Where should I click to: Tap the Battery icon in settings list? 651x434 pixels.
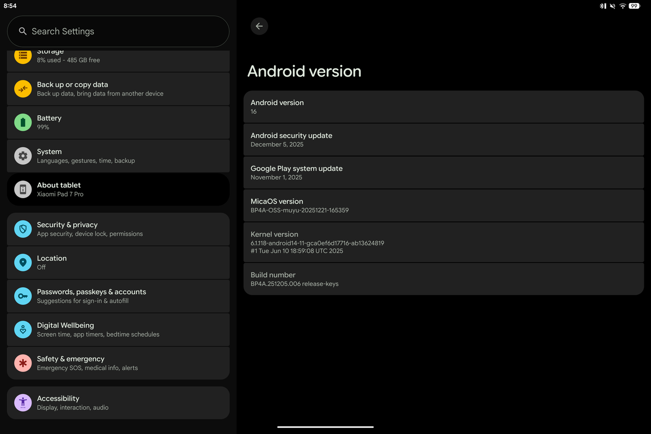tap(23, 122)
